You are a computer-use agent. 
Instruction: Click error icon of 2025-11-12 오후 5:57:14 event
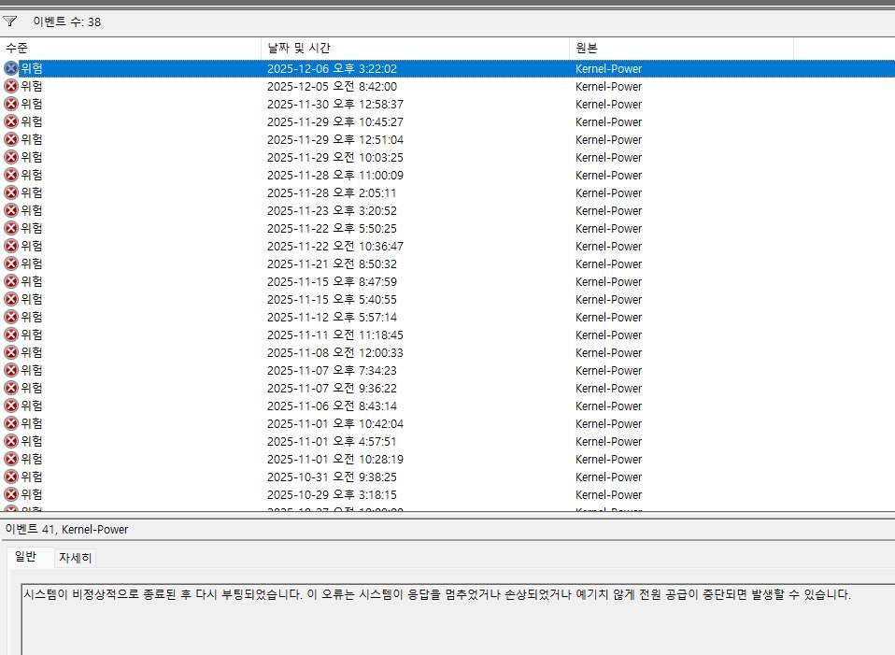coord(11,317)
